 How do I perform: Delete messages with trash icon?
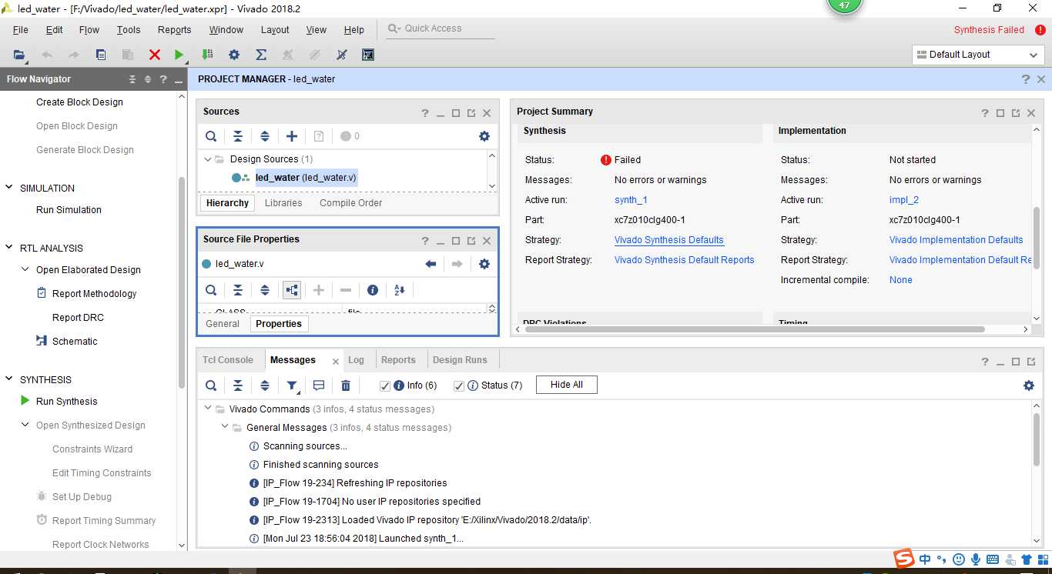point(346,385)
